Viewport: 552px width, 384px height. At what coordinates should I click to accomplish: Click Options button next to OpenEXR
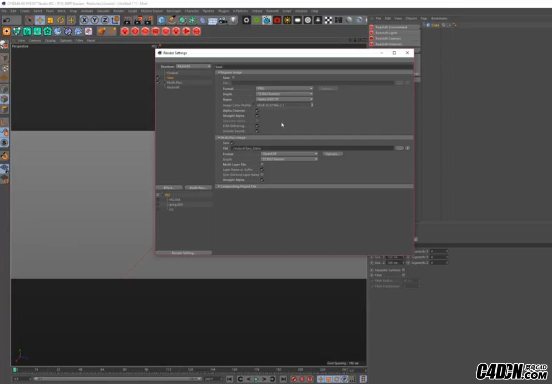point(333,154)
